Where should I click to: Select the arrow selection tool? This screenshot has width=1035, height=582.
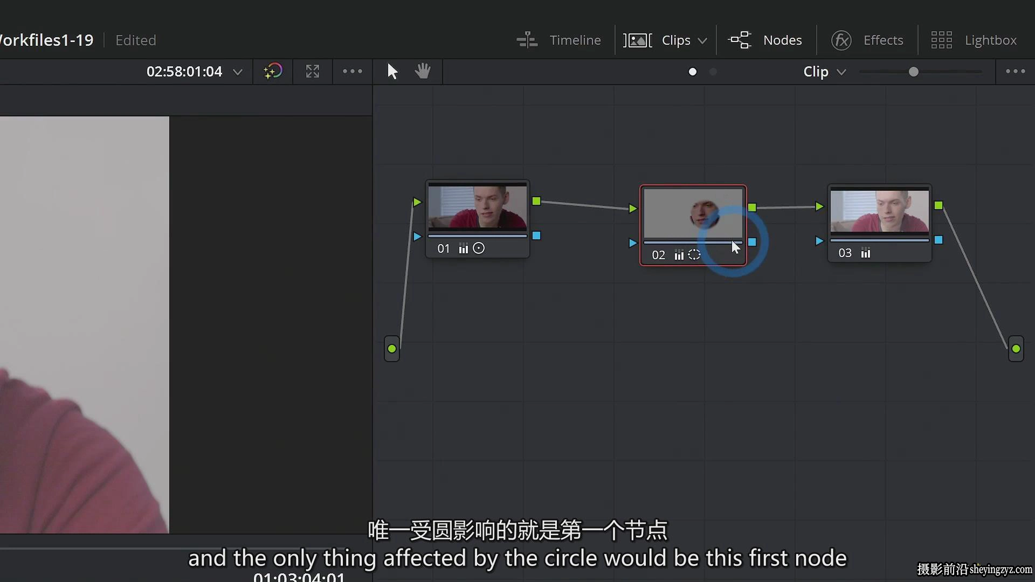[x=392, y=71]
